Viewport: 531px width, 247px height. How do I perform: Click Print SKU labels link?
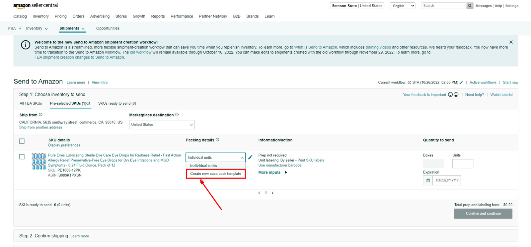click(x=311, y=160)
